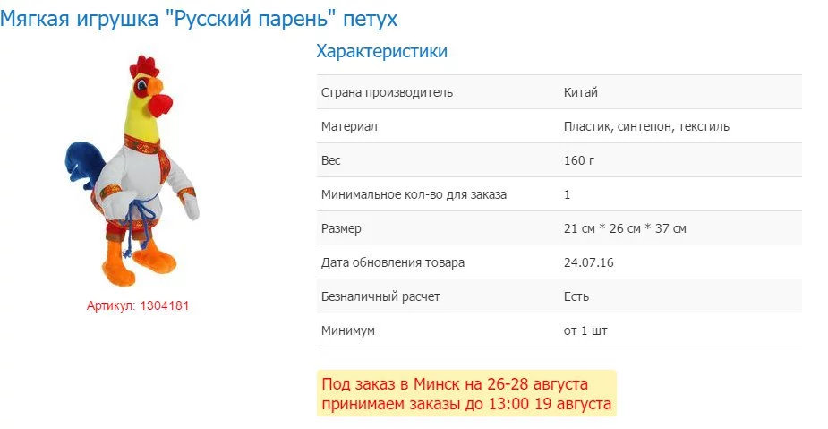Select the Дата обновления товара label
This screenshot has height=429, width=828.
pyautogui.click(x=393, y=262)
